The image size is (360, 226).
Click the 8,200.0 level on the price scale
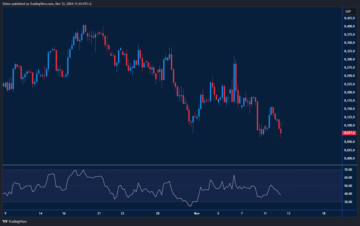[x=349, y=92]
